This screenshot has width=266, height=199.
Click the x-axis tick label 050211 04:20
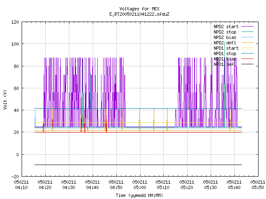coord(45,185)
